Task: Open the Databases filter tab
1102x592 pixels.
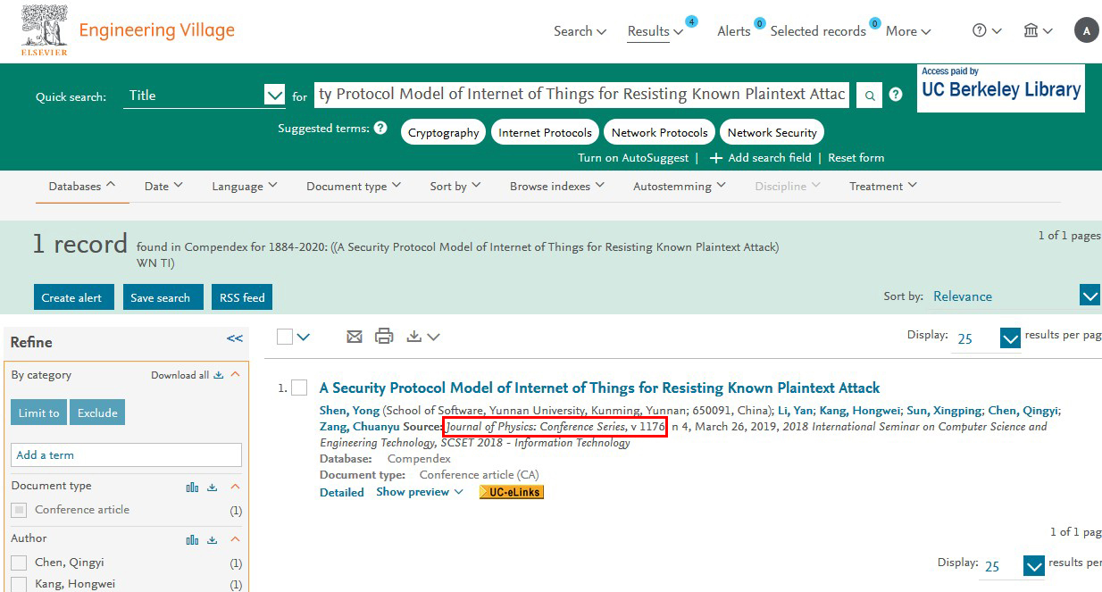Action: click(82, 187)
